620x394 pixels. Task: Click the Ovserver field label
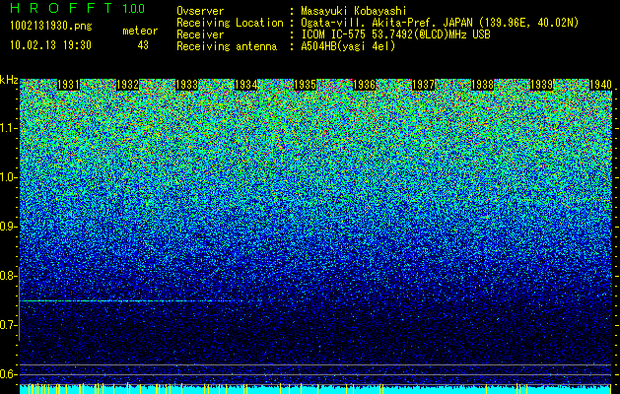pyautogui.click(x=200, y=11)
